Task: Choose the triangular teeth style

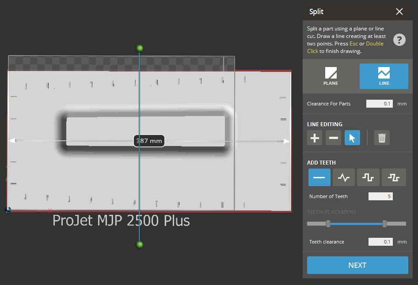Action: (344, 177)
